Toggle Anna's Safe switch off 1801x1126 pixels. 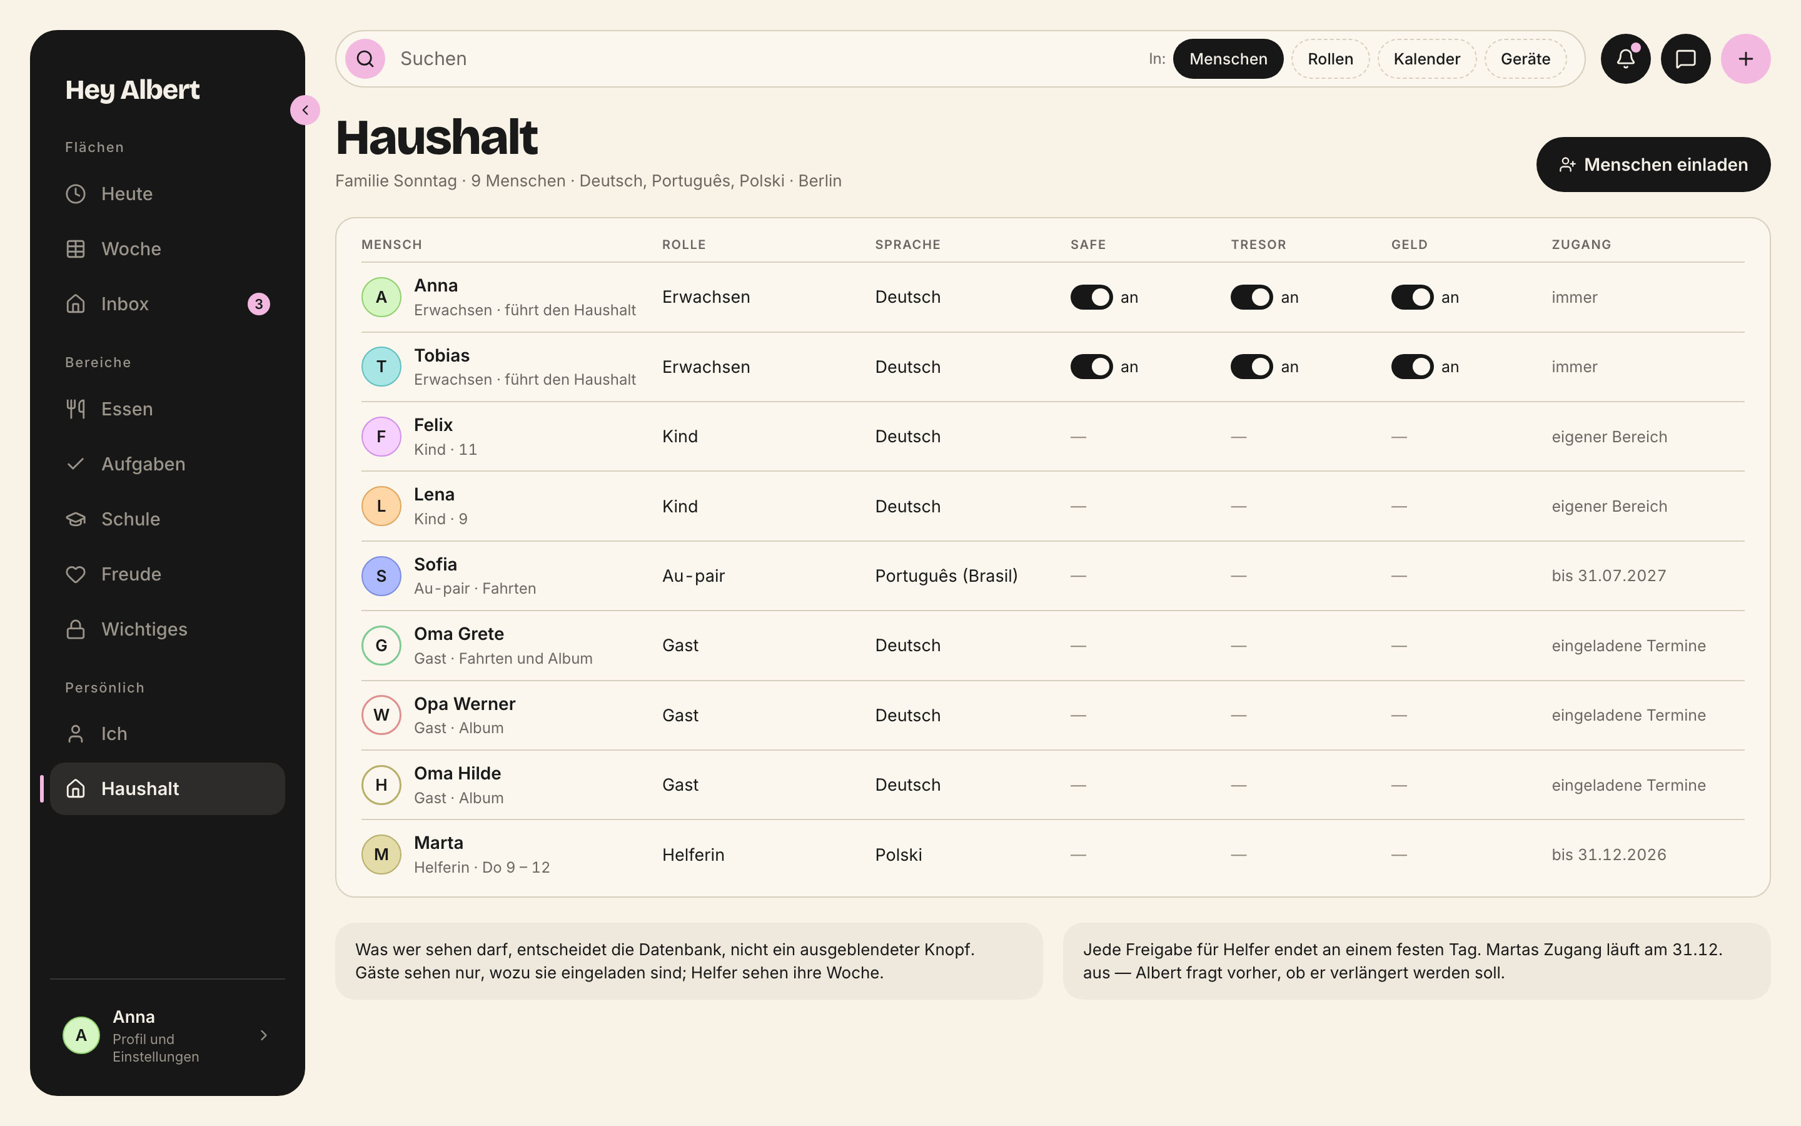1091,297
